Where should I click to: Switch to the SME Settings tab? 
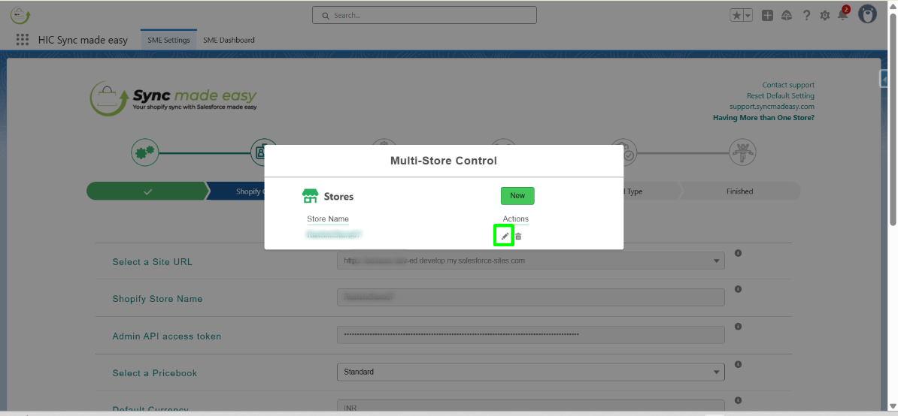point(168,40)
